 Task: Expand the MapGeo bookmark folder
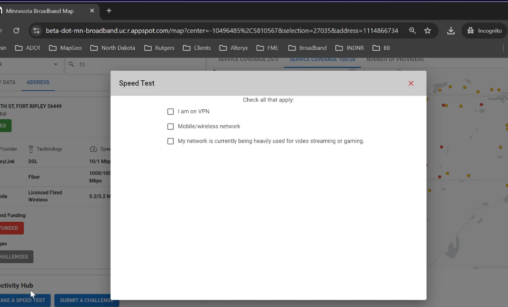(x=65, y=48)
